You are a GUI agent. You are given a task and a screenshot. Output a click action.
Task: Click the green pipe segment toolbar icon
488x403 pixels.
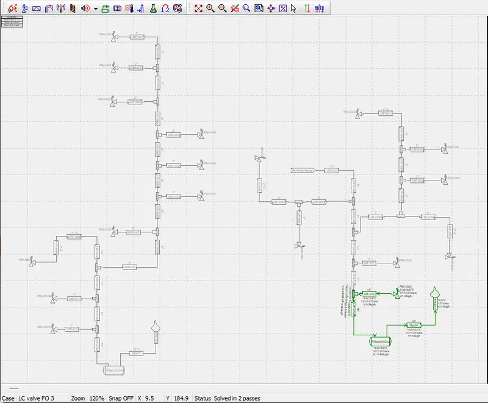(x=105, y=9)
